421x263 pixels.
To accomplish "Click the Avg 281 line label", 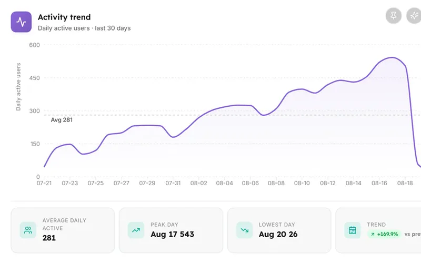I will coord(62,120).
